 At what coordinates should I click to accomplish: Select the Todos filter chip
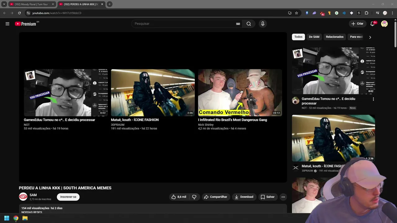(x=298, y=37)
